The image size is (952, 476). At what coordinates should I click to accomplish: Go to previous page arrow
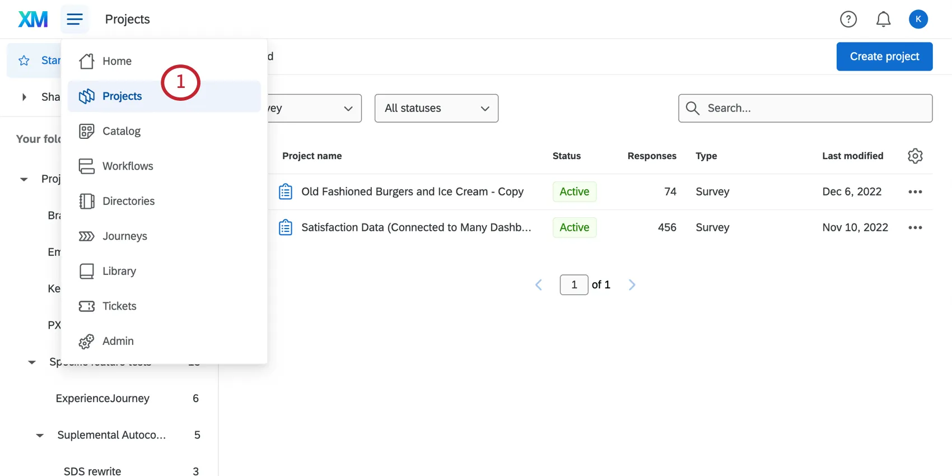point(539,285)
